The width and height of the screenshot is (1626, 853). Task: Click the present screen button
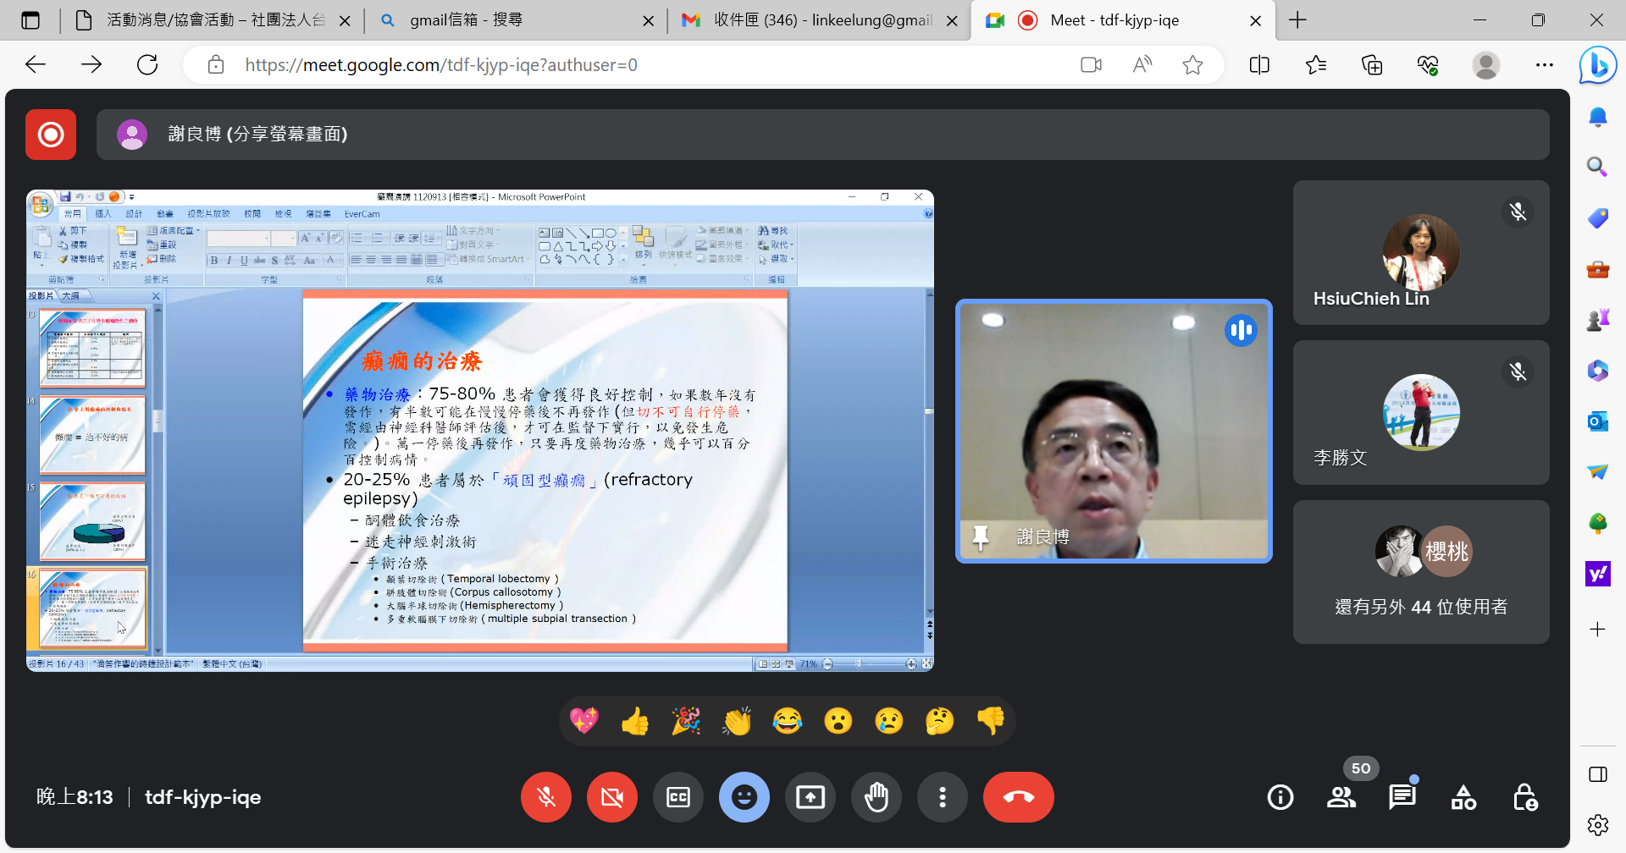810,797
